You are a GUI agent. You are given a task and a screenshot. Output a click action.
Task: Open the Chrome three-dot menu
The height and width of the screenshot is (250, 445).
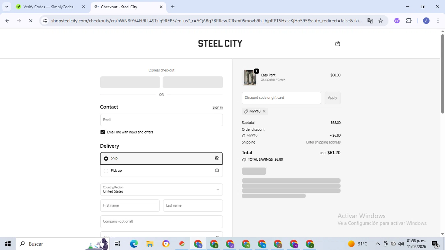tap(438, 21)
